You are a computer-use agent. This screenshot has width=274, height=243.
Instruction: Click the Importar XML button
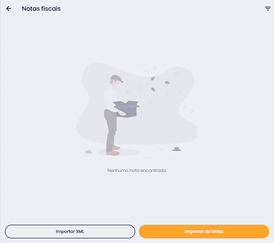[70, 231]
